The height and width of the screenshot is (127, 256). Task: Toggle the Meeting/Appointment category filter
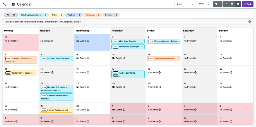34,15
